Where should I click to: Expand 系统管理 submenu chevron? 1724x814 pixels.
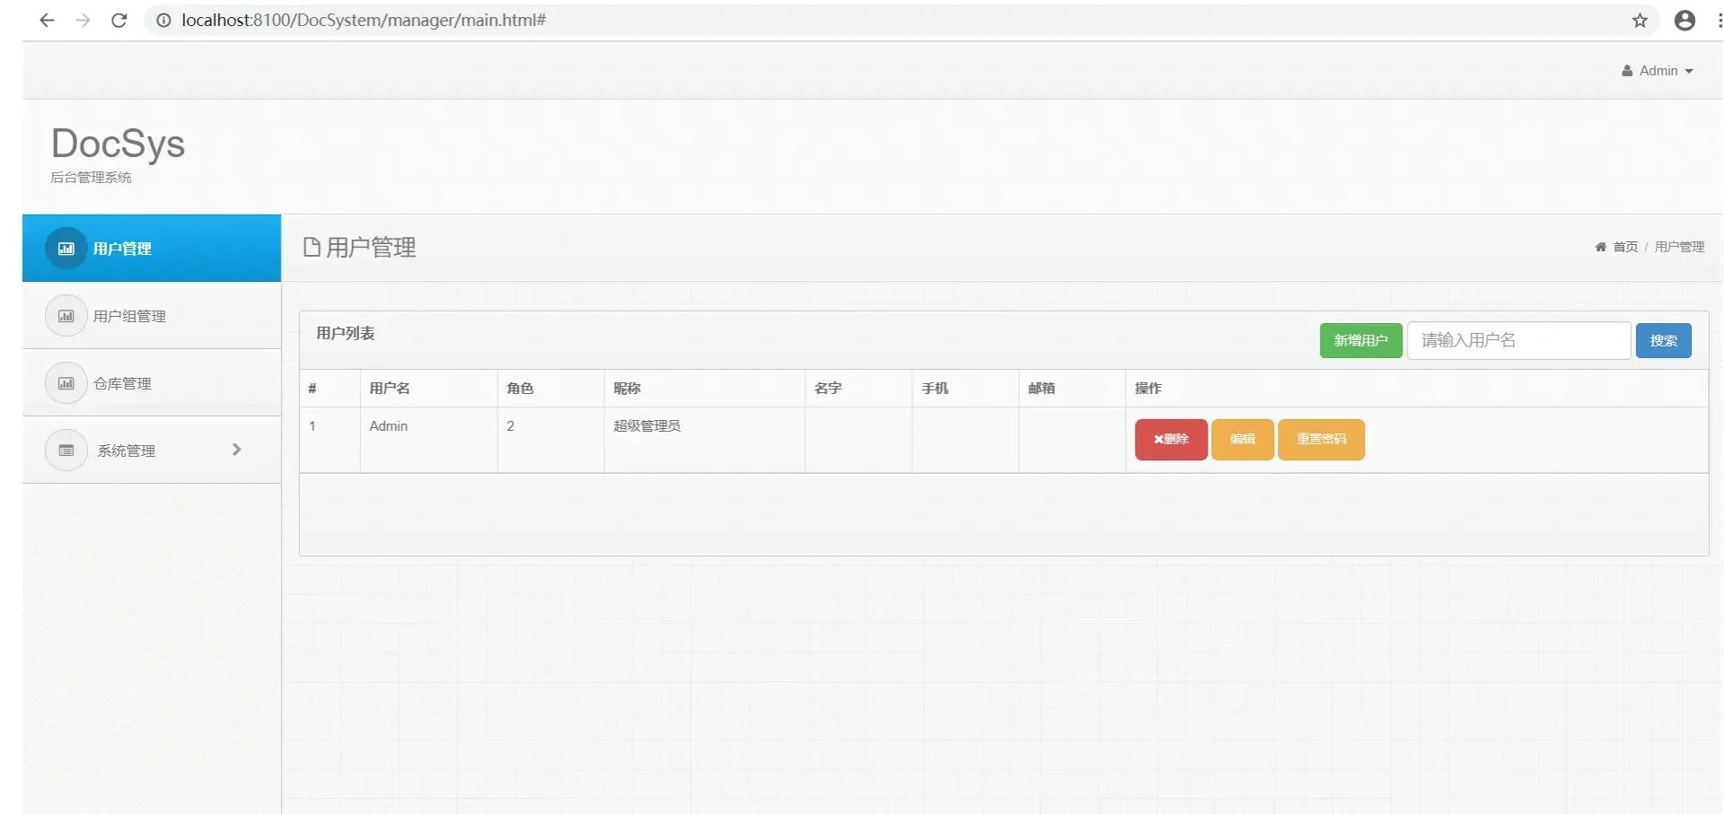(237, 450)
